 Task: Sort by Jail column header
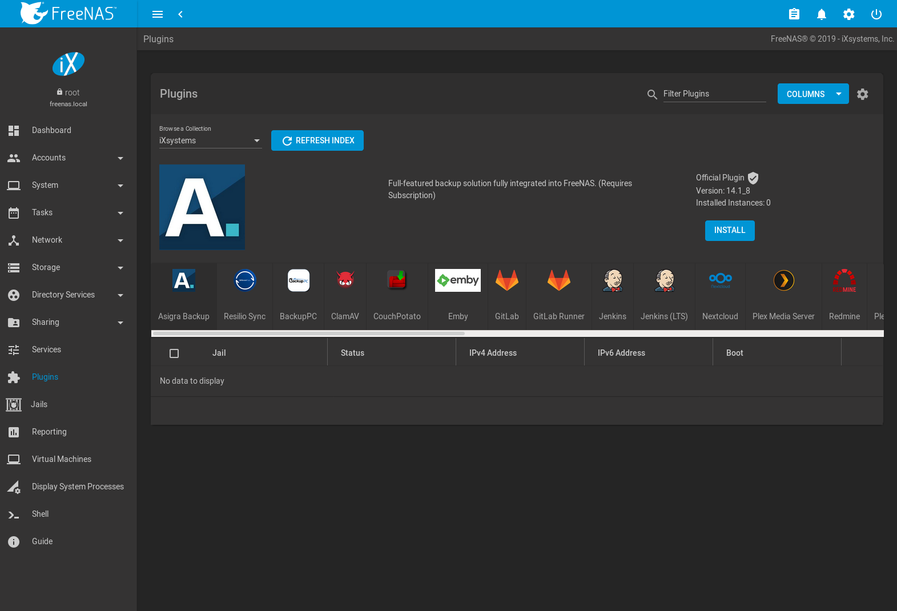tap(219, 353)
